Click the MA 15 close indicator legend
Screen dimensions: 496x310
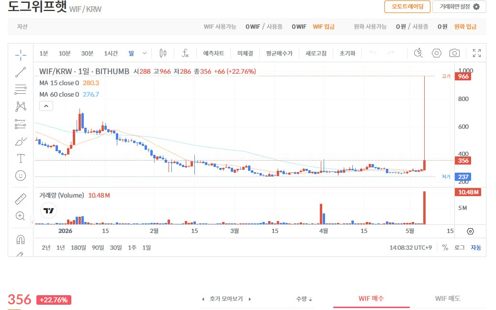click(x=69, y=83)
